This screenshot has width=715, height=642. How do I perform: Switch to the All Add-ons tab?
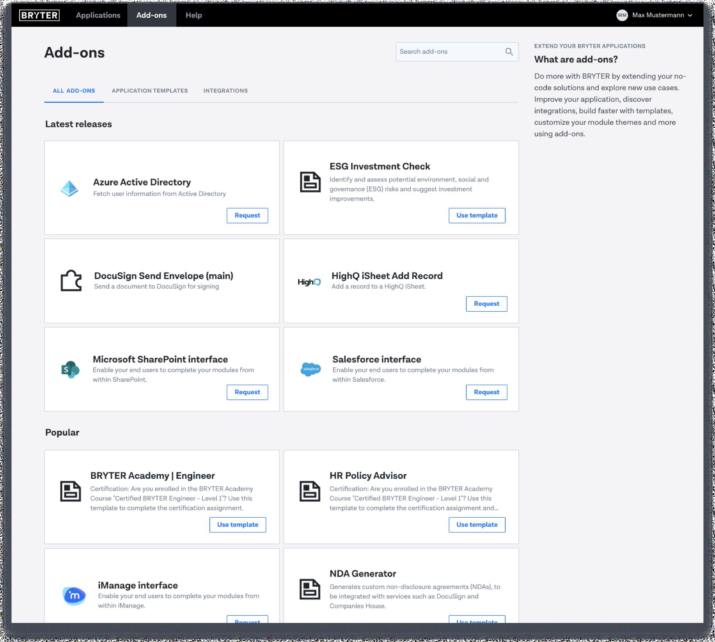click(74, 91)
